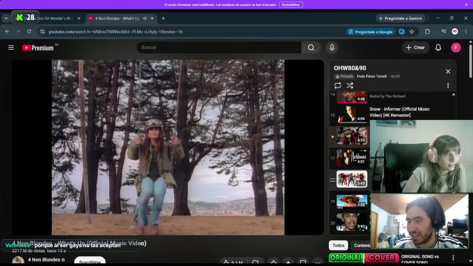
Task: Click the YouTube Buscar search field
Action: coord(219,48)
